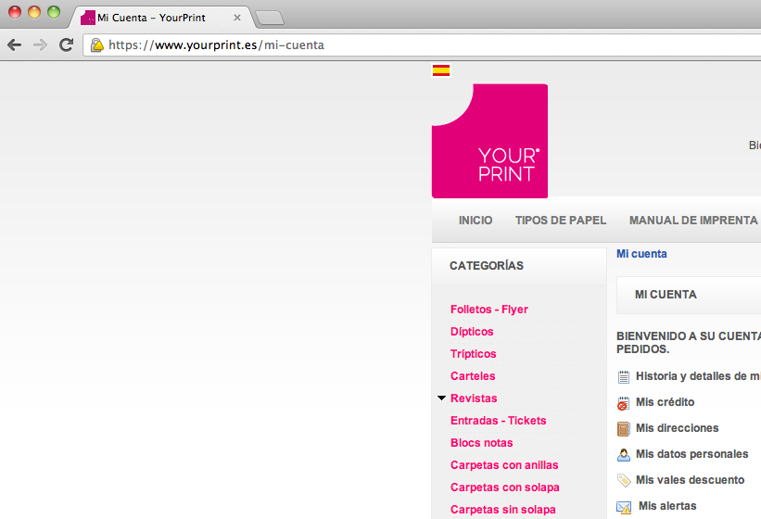The height and width of the screenshot is (519, 761).
Task: Click the browser forward arrow
Action: 40,45
